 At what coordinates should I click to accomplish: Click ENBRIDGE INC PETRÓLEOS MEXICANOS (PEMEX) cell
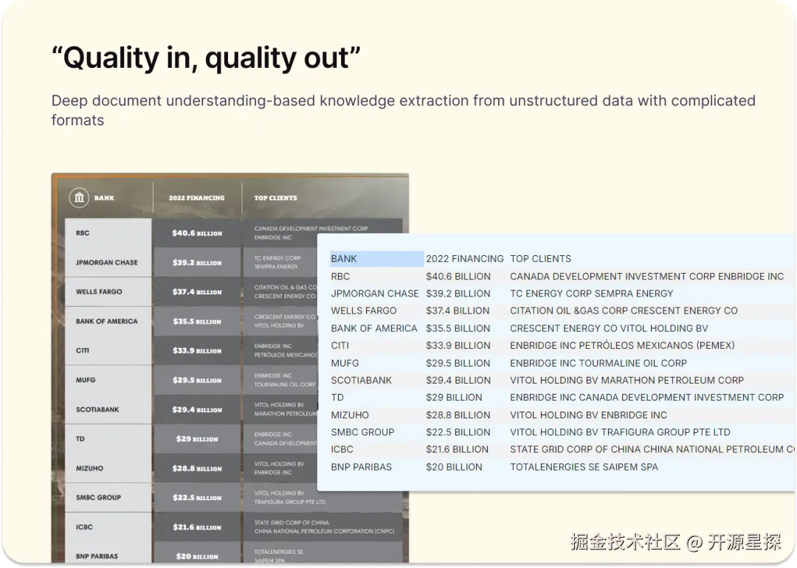click(x=622, y=345)
